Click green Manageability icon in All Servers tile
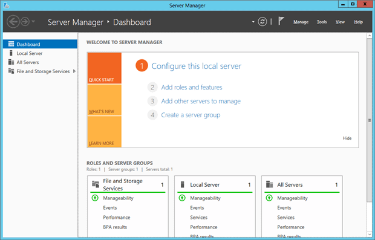 pyautogui.click(x=269, y=198)
